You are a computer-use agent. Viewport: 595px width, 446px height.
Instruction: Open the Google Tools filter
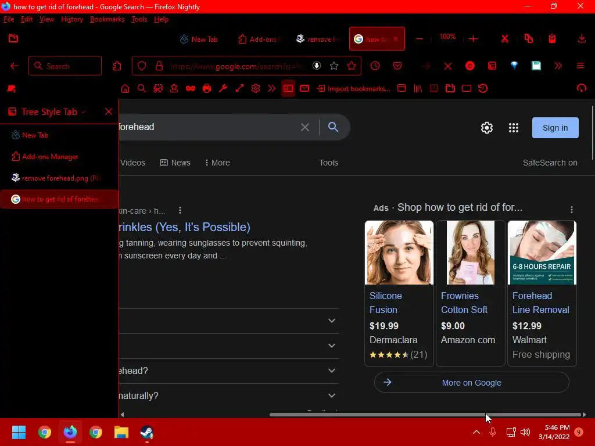pyautogui.click(x=328, y=163)
